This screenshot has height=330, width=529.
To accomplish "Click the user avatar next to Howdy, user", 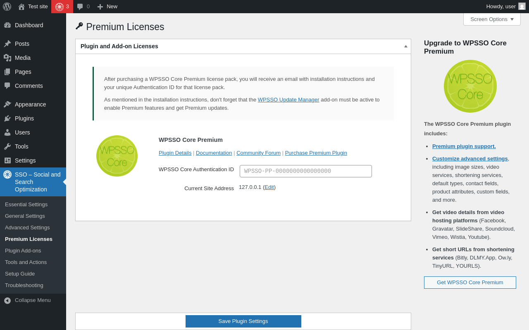I will click(522, 6).
